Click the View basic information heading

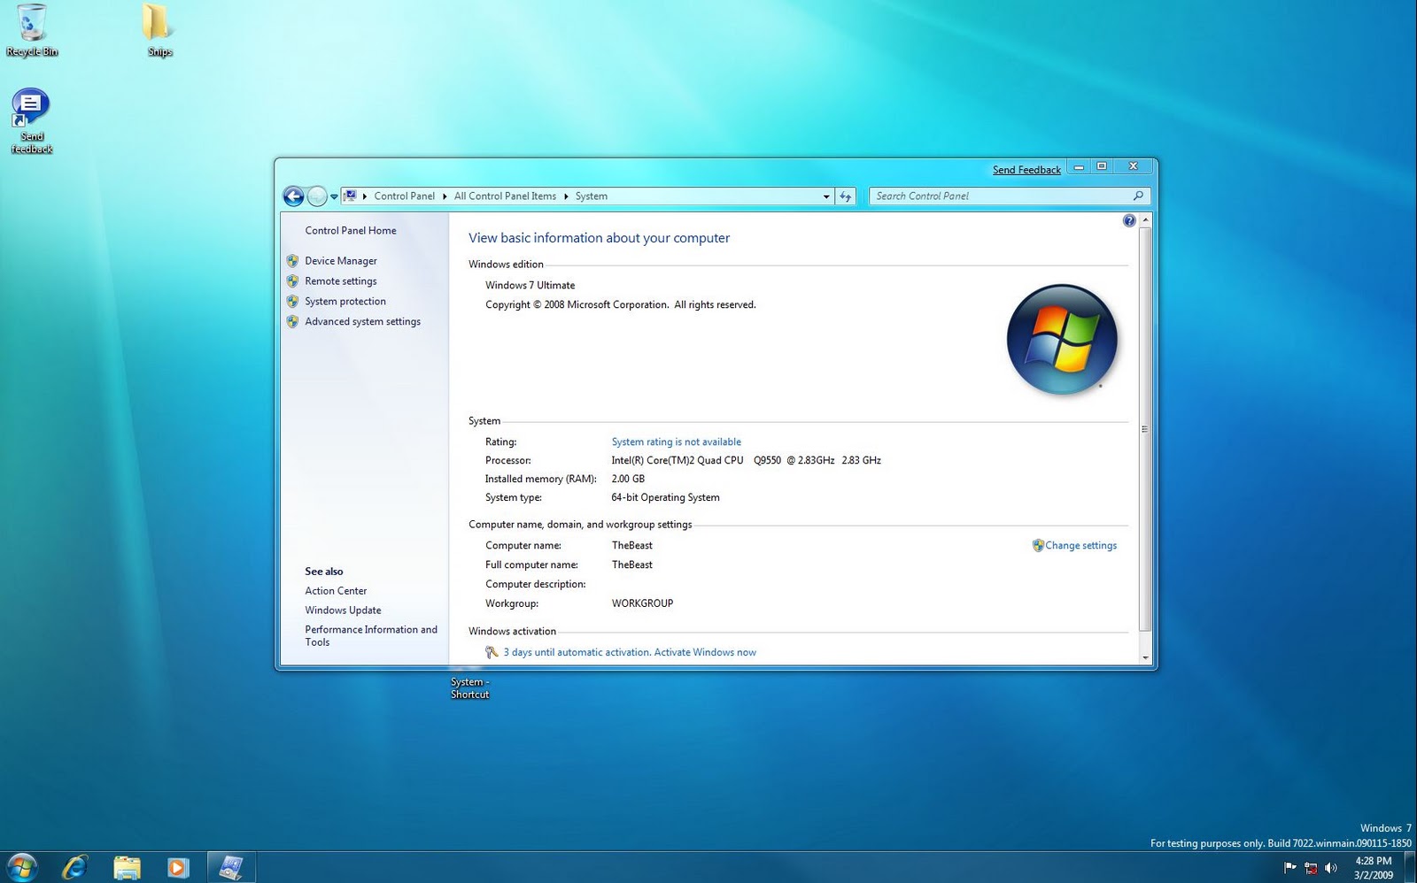[599, 238]
